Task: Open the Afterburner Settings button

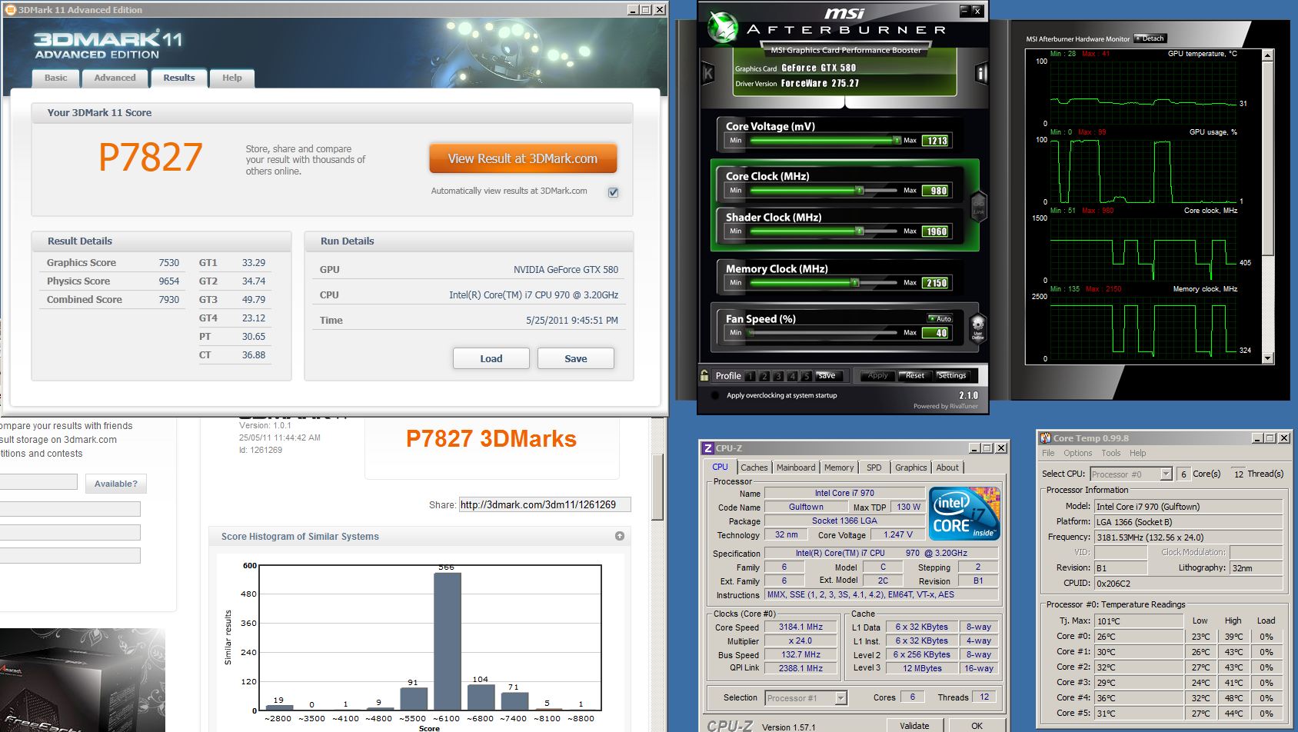Action: (x=952, y=375)
